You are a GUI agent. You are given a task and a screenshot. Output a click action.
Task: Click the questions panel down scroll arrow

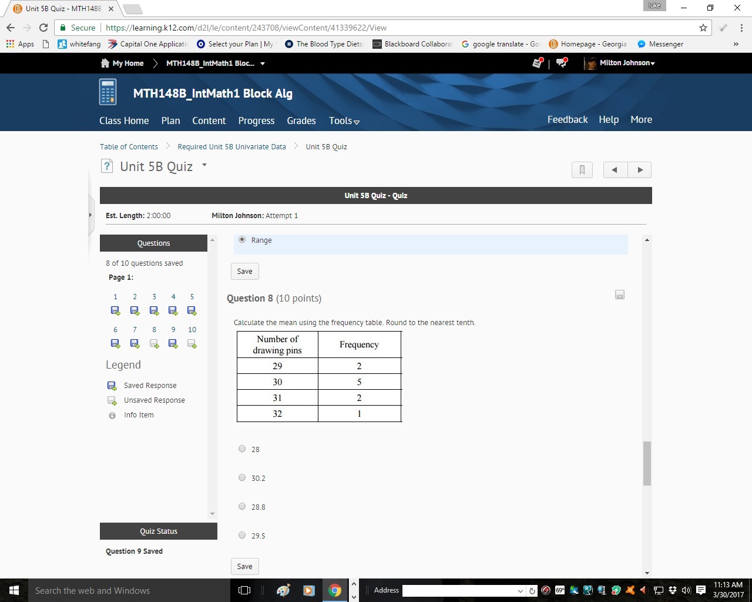(x=212, y=514)
